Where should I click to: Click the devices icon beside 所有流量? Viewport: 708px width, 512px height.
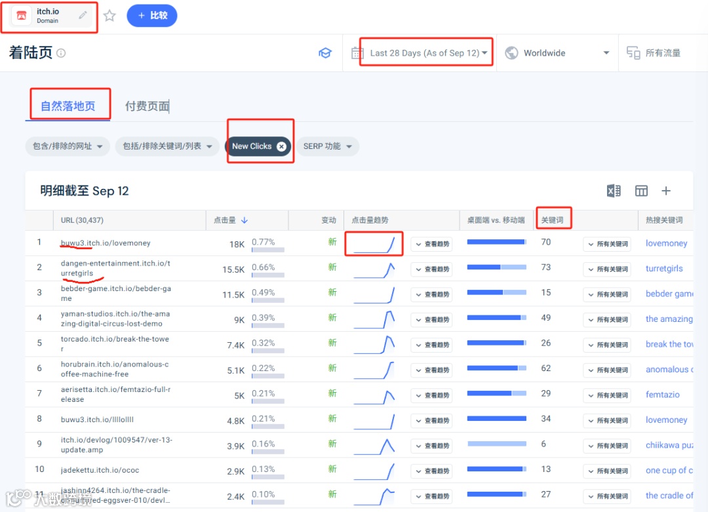pos(633,53)
